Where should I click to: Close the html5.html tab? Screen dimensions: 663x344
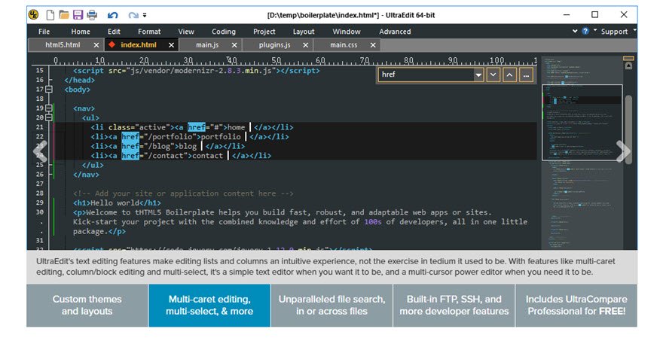tap(96, 45)
